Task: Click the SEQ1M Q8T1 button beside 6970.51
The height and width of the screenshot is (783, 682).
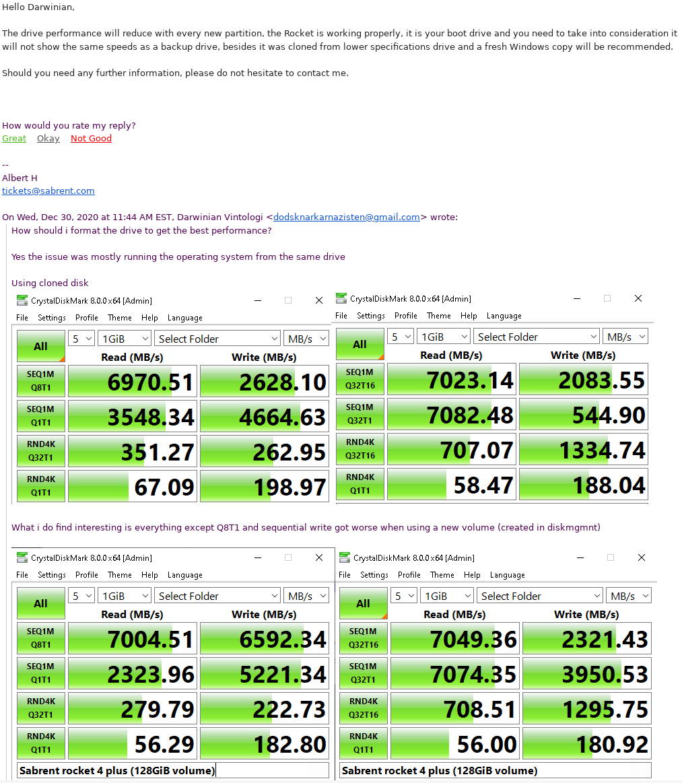Action: (41, 381)
